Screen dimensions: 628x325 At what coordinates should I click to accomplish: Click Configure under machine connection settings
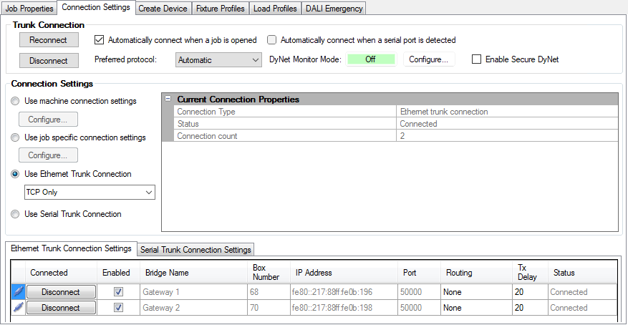(x=48, y=120)
